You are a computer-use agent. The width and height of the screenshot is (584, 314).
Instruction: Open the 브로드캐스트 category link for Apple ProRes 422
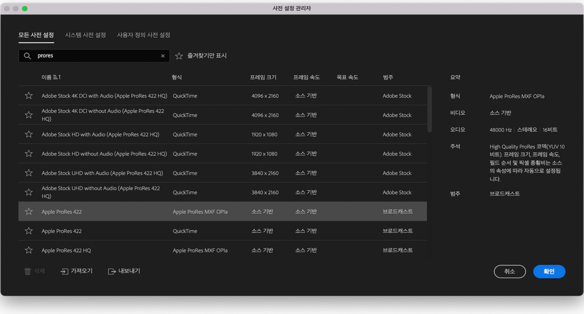[397, 211]
